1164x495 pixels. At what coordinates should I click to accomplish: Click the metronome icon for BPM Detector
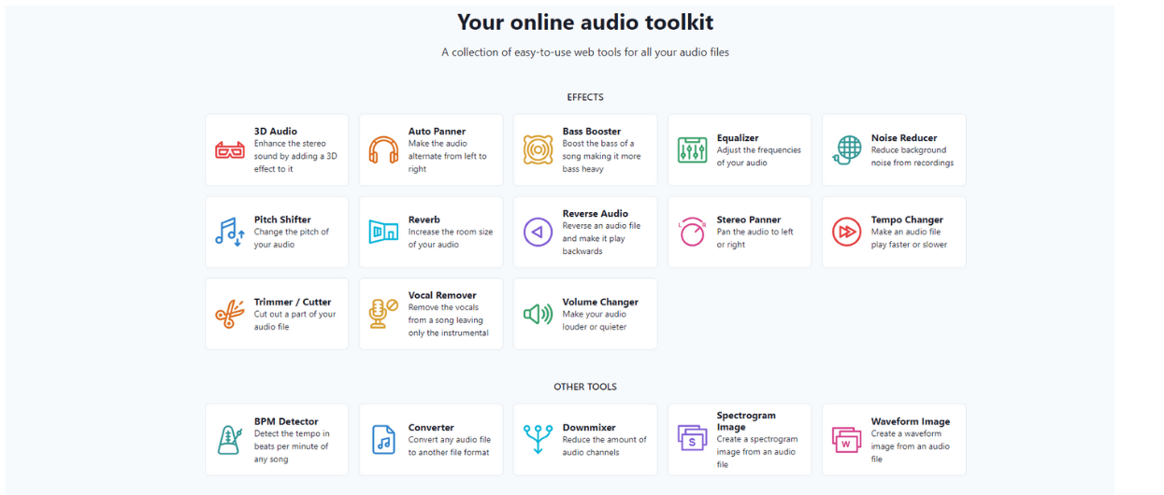(x=230, y=440)
